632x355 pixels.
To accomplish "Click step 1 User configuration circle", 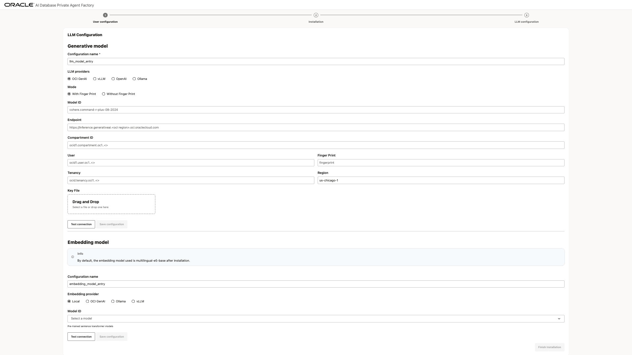I will (x=105, y=15).
